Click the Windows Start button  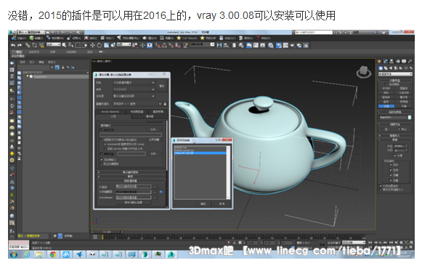pyautogui.click(x=13, y=254)
